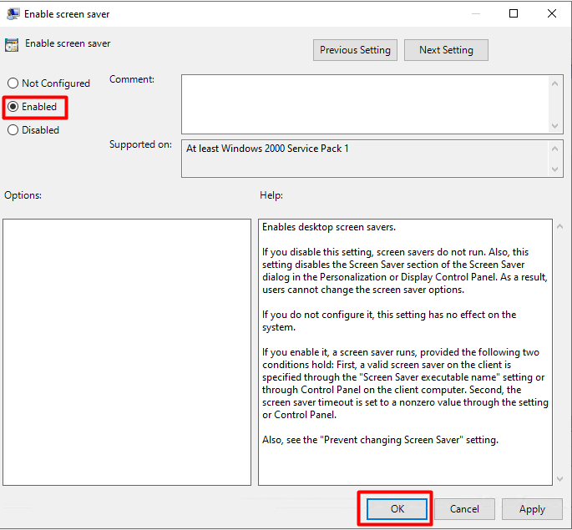
Task: Go to Previous Setting
Action: [x=355, y=50]
